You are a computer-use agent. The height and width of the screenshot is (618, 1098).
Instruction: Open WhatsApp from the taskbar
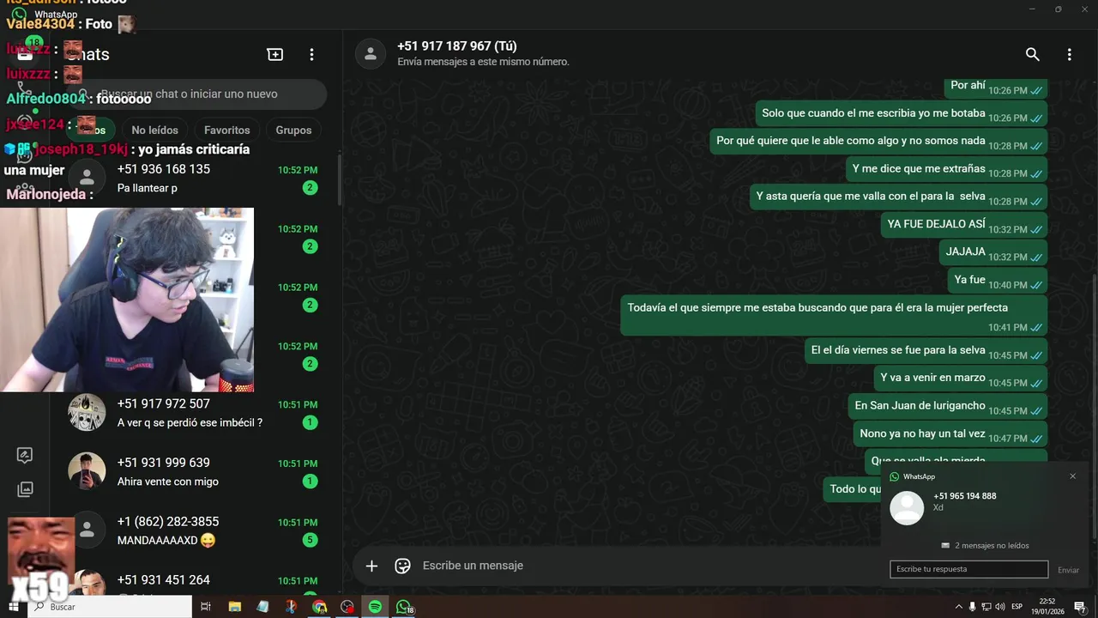[x=404, y=607]
